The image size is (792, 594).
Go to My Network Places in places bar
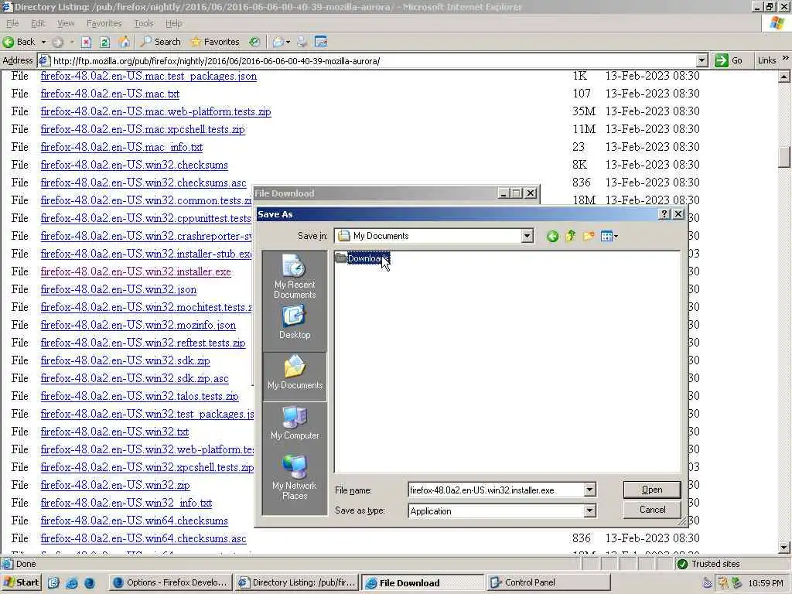point(295,476)
